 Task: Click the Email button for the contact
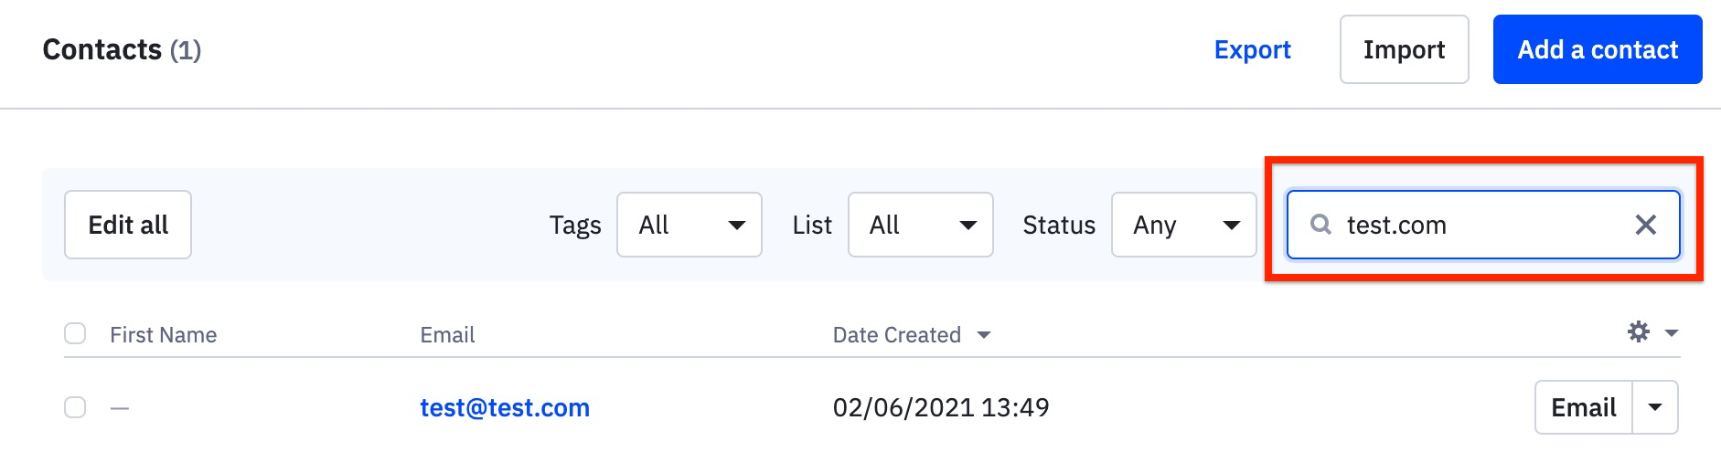click(x=1584, y=407)
